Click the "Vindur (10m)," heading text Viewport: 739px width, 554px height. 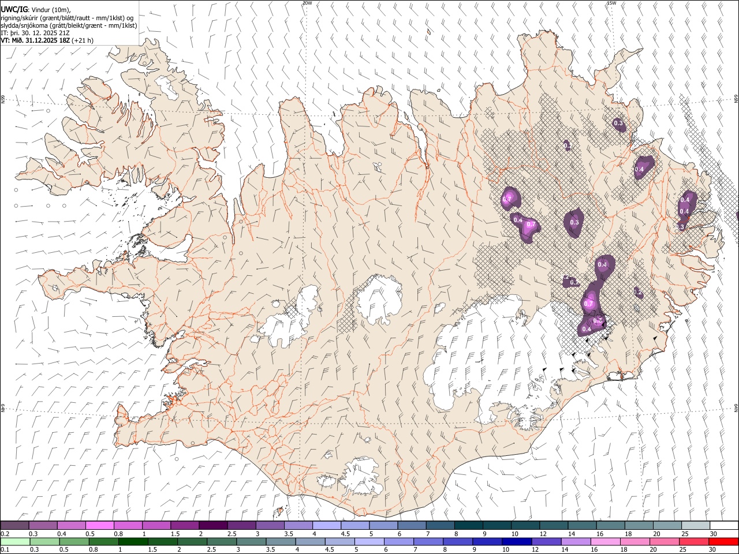51,9
